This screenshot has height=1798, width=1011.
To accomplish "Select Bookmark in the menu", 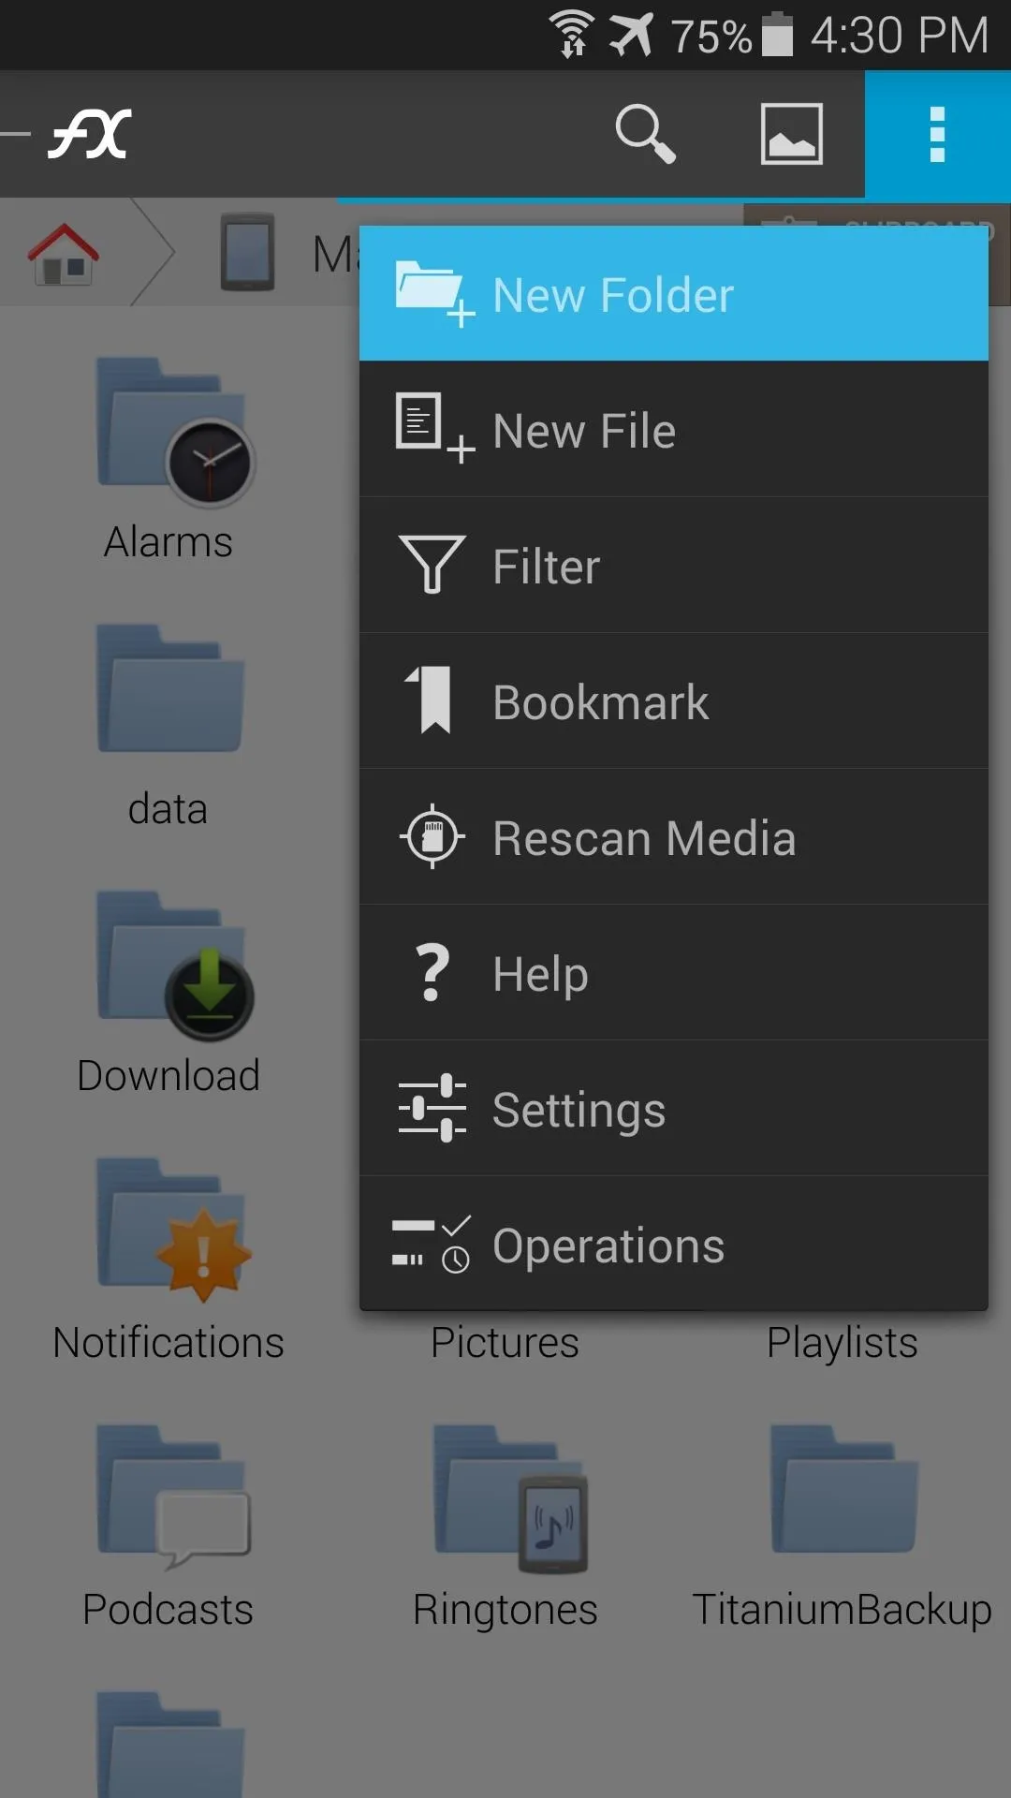I will click(x=674, y=701).
